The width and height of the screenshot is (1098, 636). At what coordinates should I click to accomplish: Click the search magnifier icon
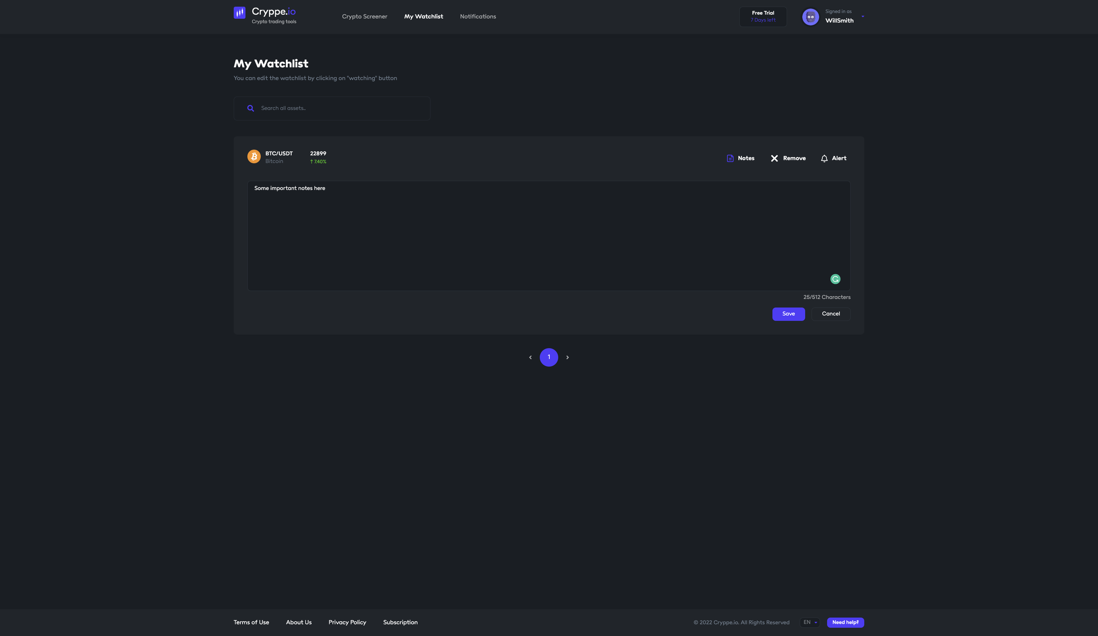(x=251, y=108)
